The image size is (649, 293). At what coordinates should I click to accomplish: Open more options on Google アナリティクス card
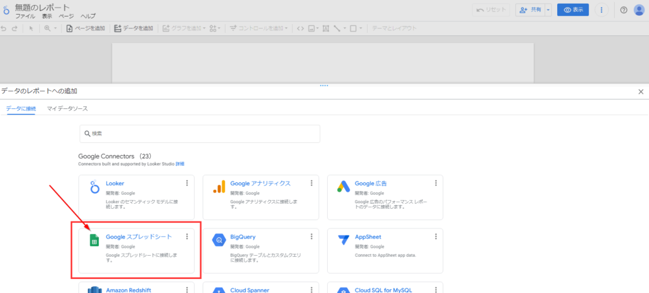(311, 183)
